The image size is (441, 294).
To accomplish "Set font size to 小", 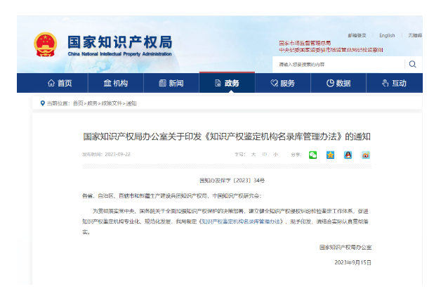I will [x=275, y=154].
